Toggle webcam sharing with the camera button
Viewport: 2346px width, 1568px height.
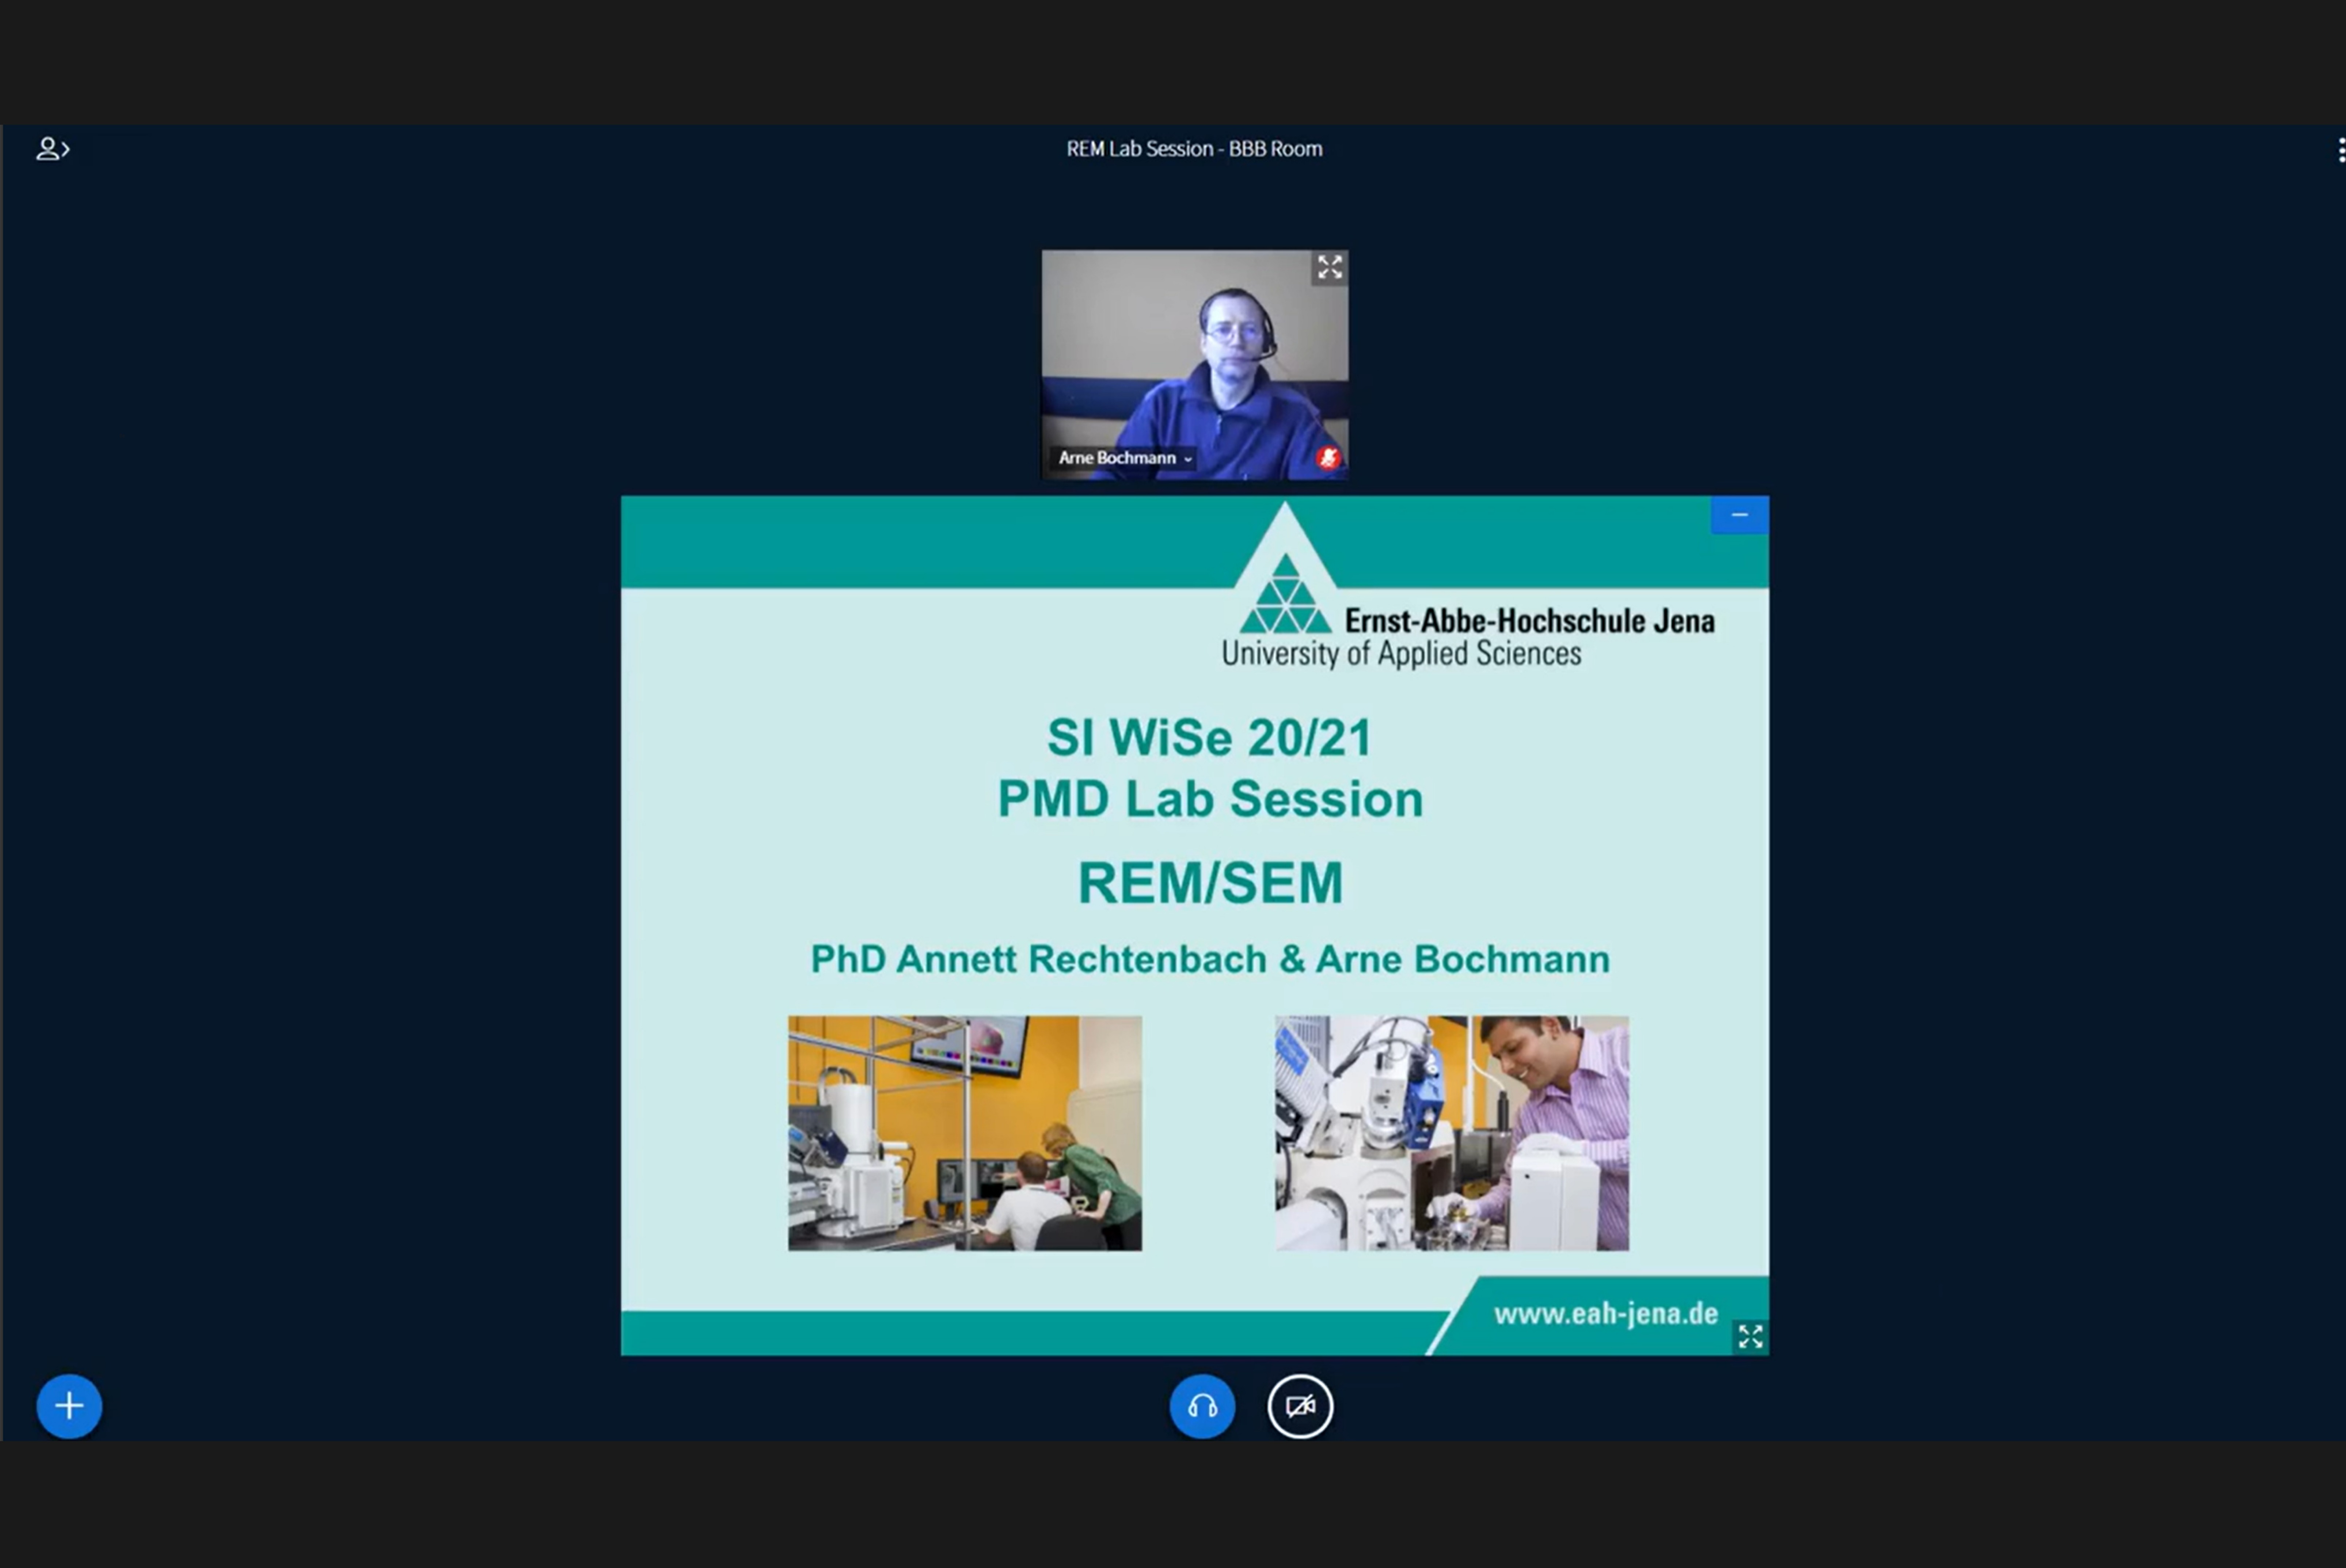click(x=1300, y=1406)
